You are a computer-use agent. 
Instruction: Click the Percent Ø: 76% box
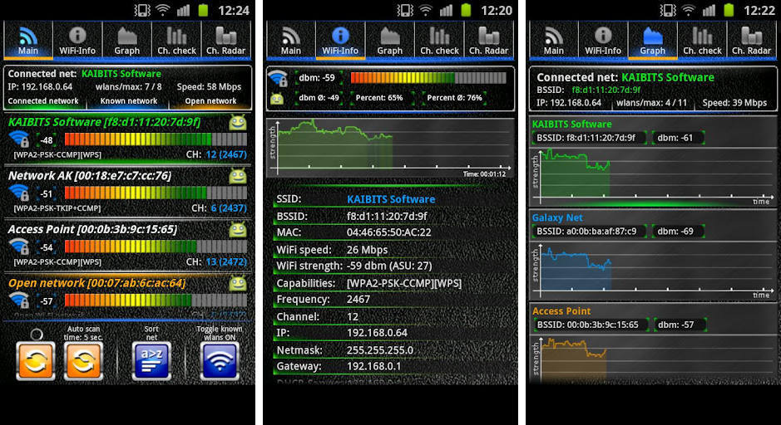[455, 98]
